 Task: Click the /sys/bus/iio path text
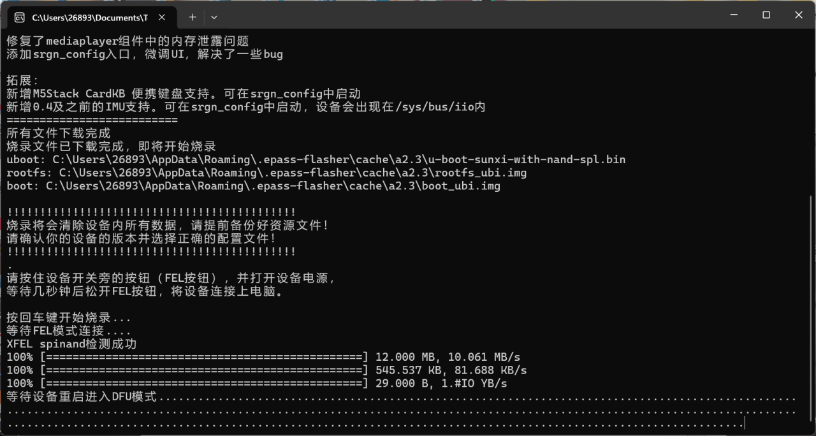point(432,107)
